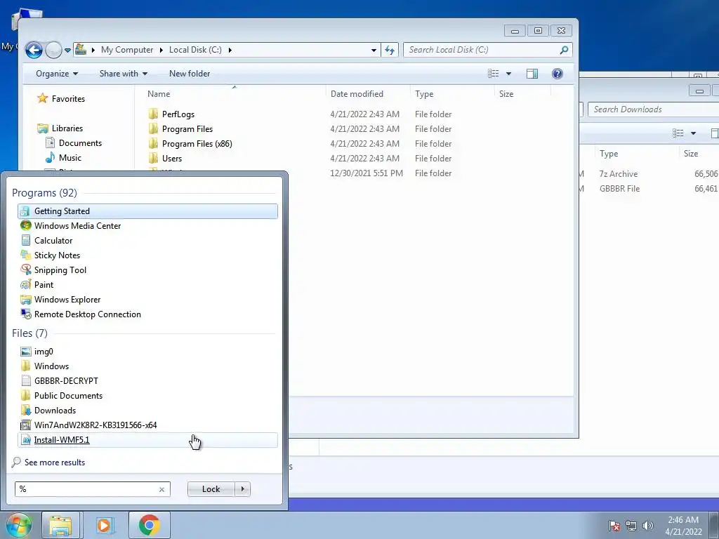Screen dimensions: 719x539
Task: Click the Search Downloads field in background window
Action: point(654,109)
